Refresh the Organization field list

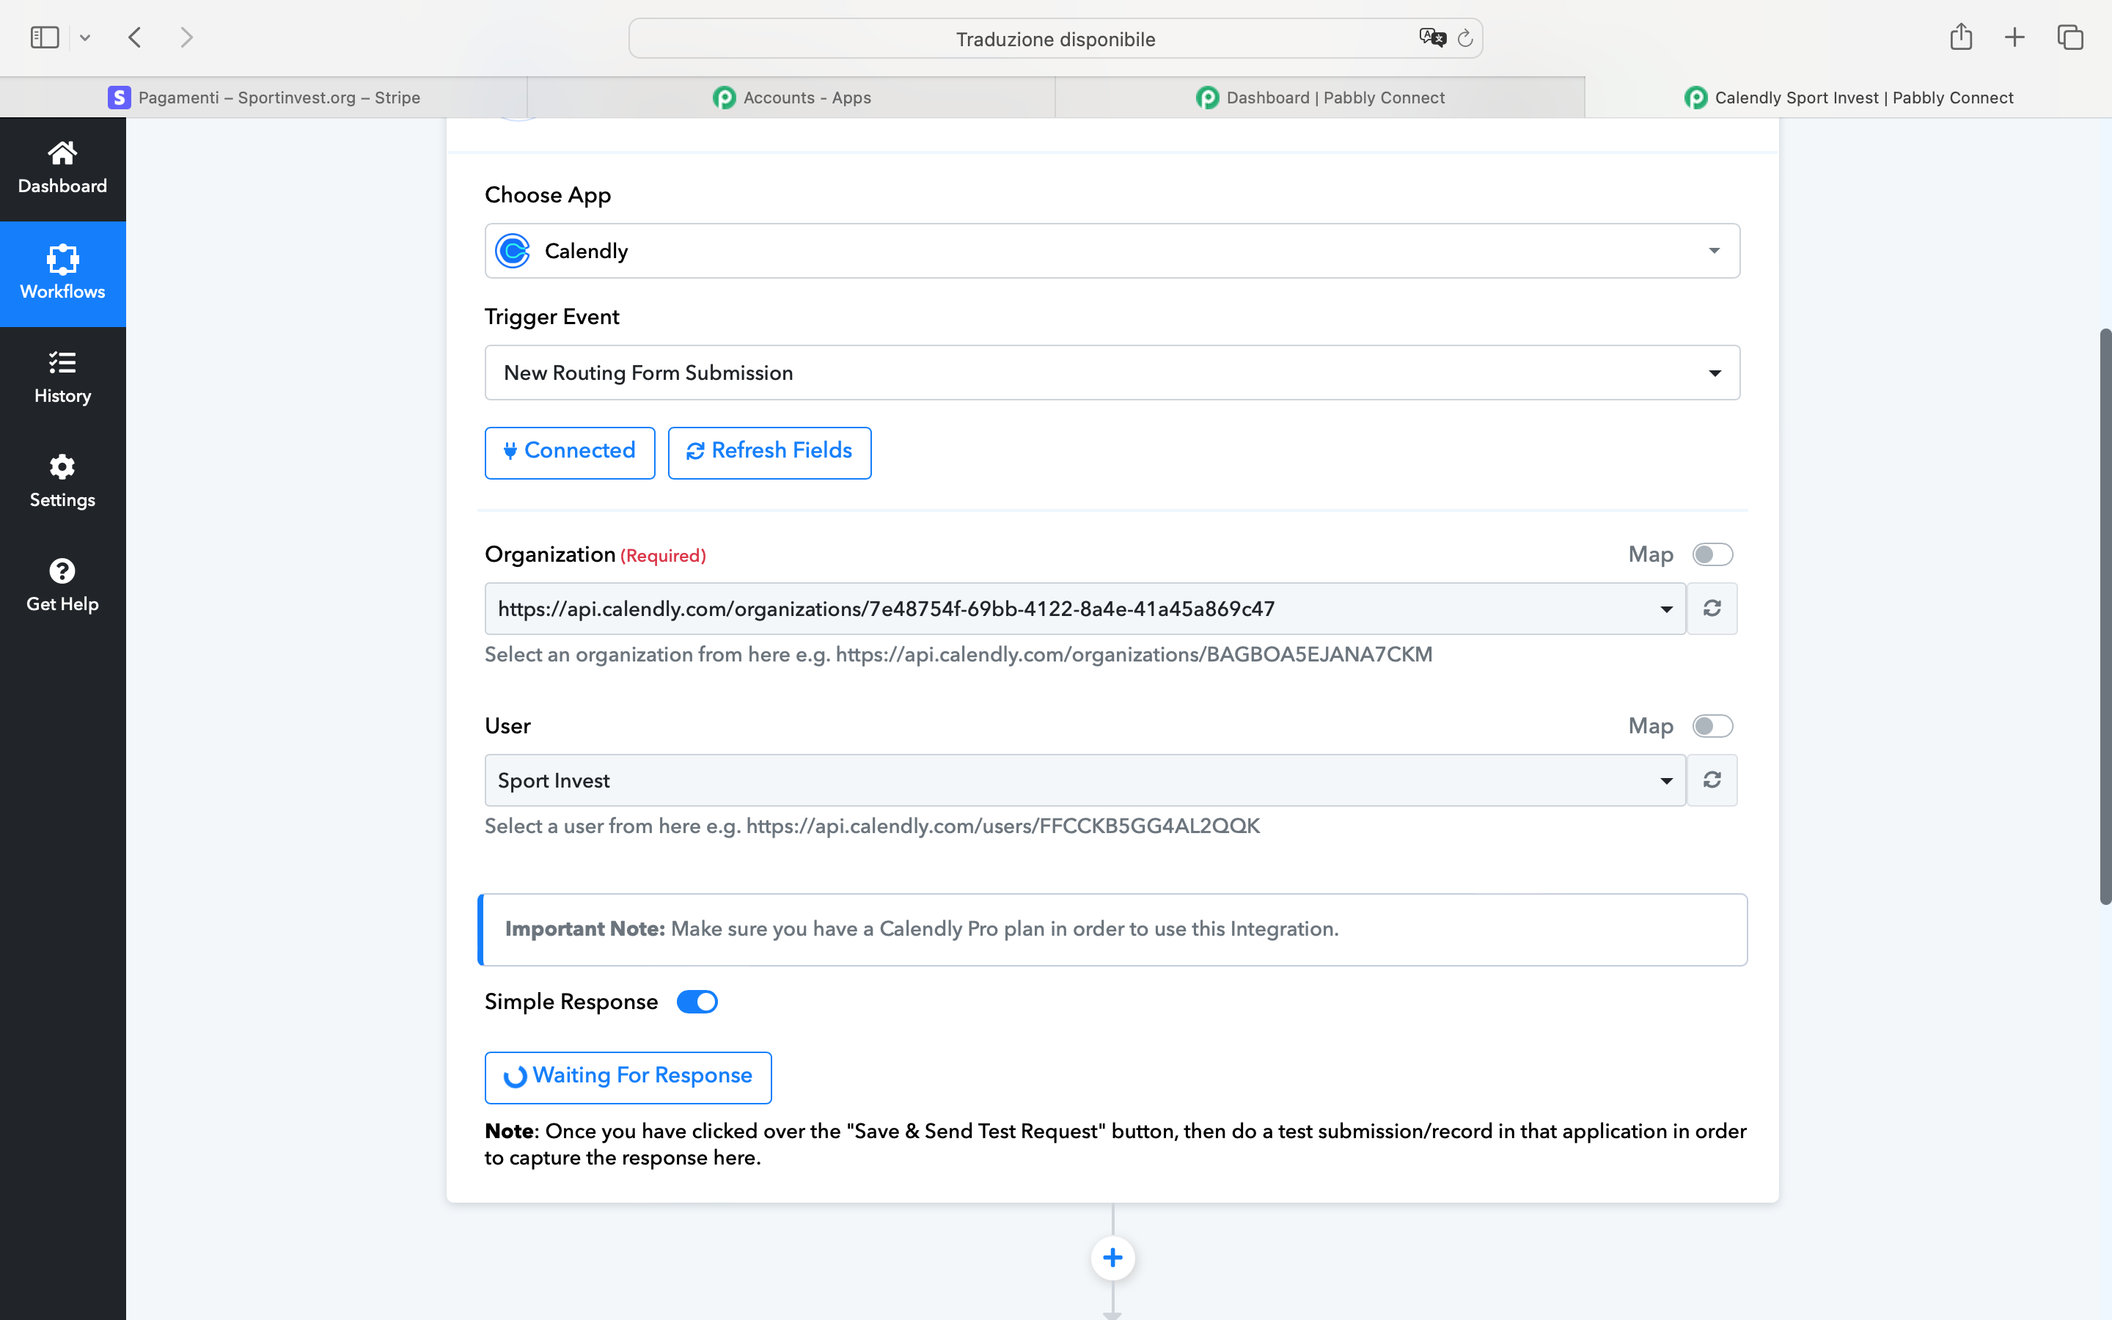1712,609
